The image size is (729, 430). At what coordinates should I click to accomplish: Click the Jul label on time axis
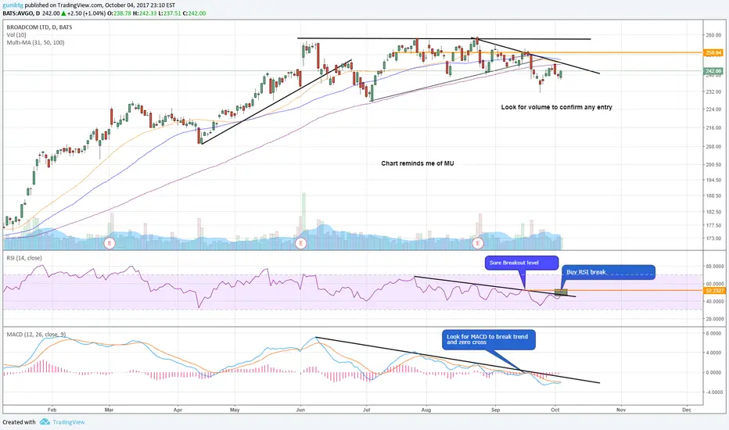click(x=366, y=410)
